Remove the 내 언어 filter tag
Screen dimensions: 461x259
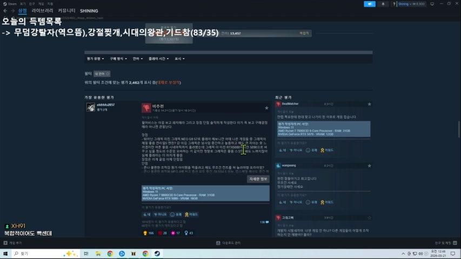102,74
